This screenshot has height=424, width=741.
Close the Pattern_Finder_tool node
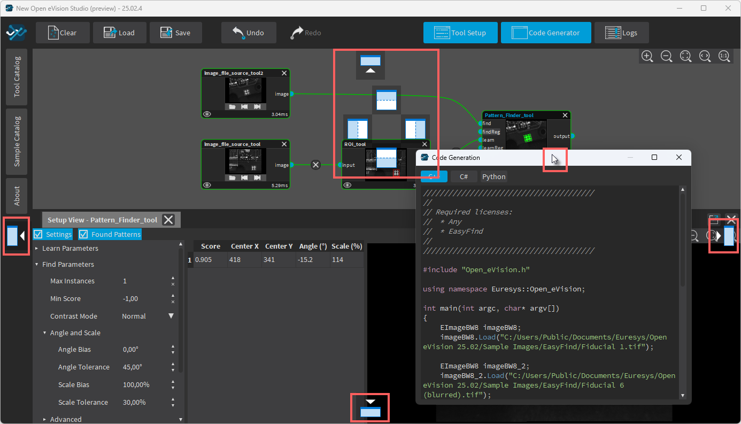[565, 115]
